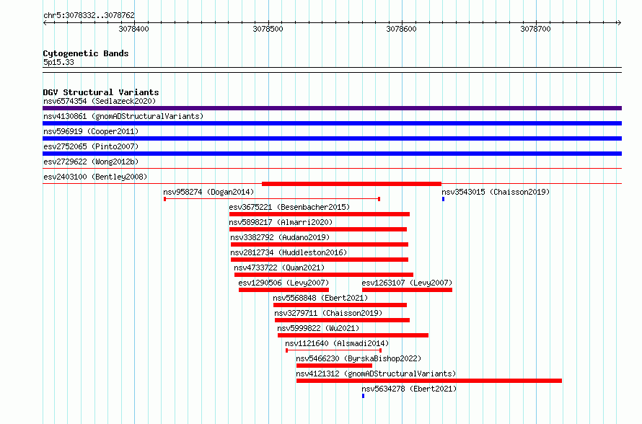
Task: Select the nsv4130861 gnomADStructuralVariants blue bar
Action: pyautogui.click(x=332, y=123)
